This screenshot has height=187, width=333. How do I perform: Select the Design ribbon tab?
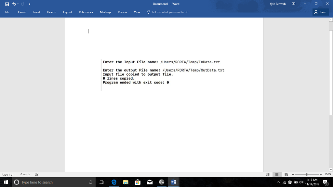click(51, 12)
